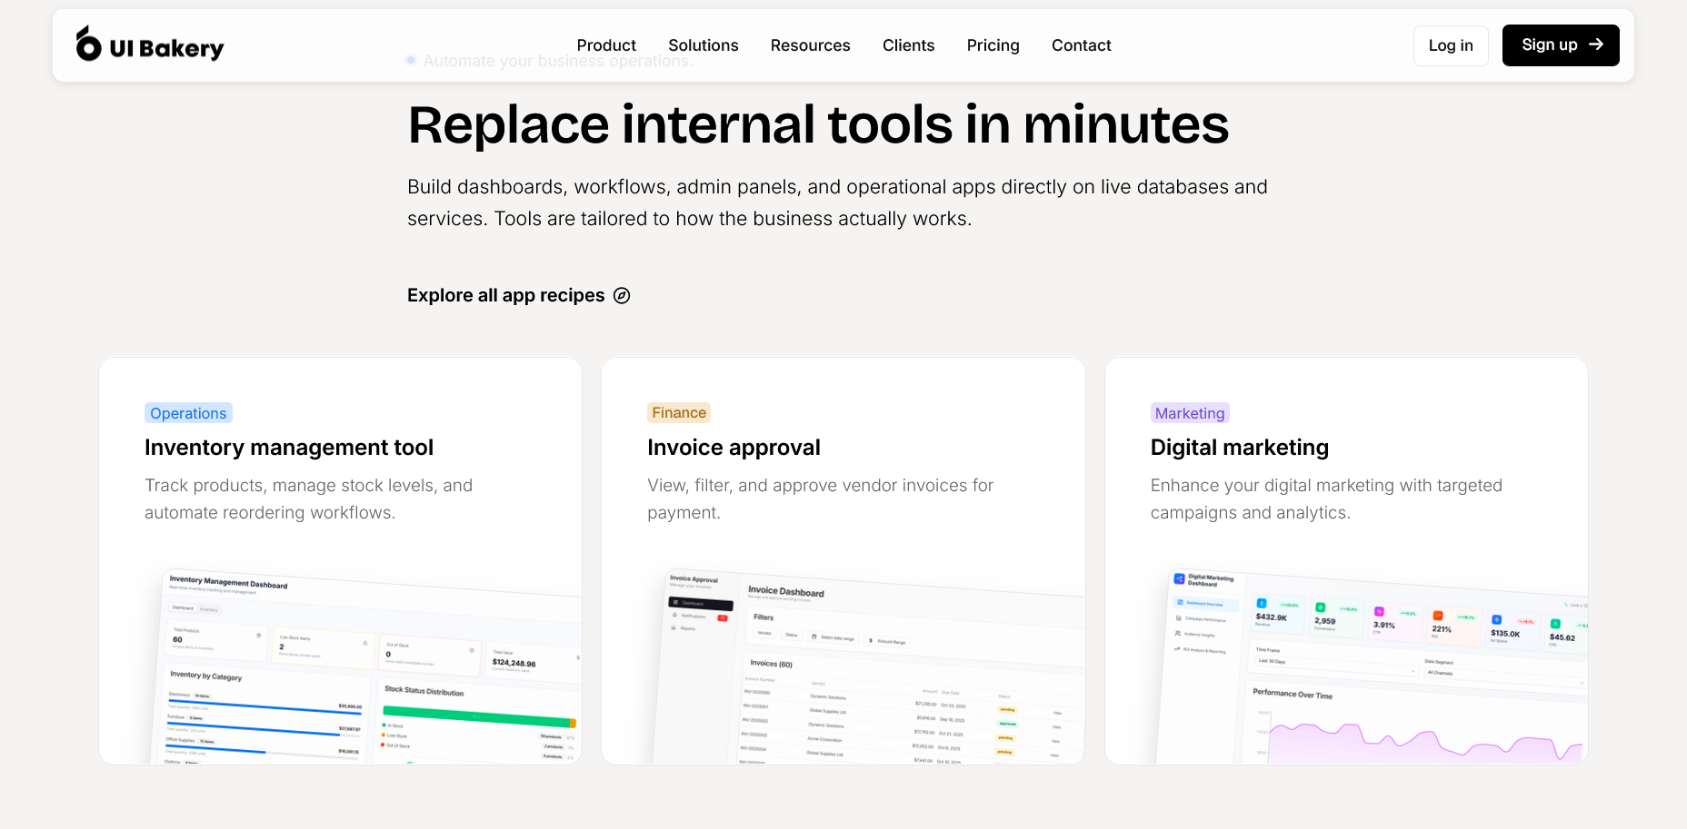Open the Solutions menu
Viewport: 1687px width, 829px height.
[x=704, y=45]
